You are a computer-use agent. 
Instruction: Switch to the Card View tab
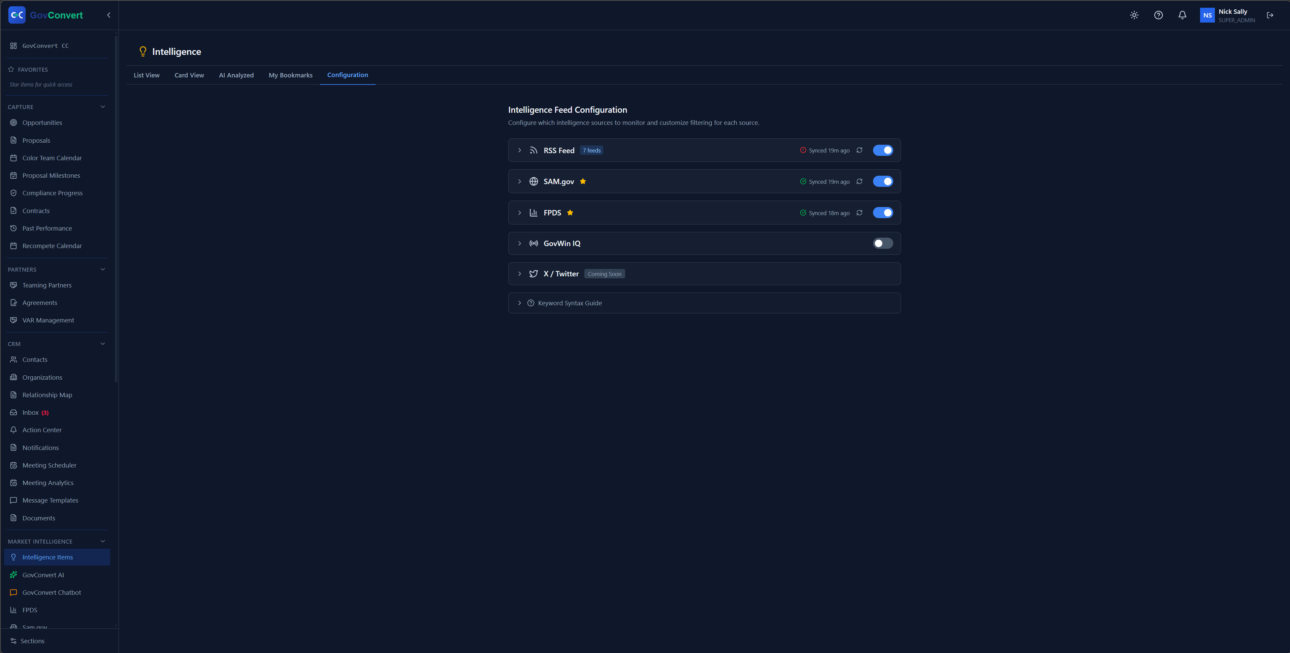point(189,75)
